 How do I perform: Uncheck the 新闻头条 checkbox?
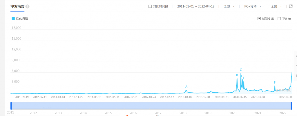[259, 19]
